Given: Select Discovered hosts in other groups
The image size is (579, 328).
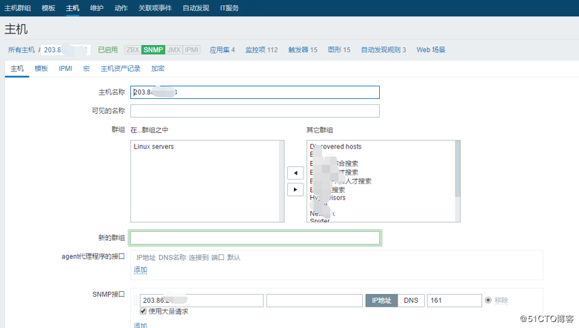Looking at the screenshot, I should point(336,147).
